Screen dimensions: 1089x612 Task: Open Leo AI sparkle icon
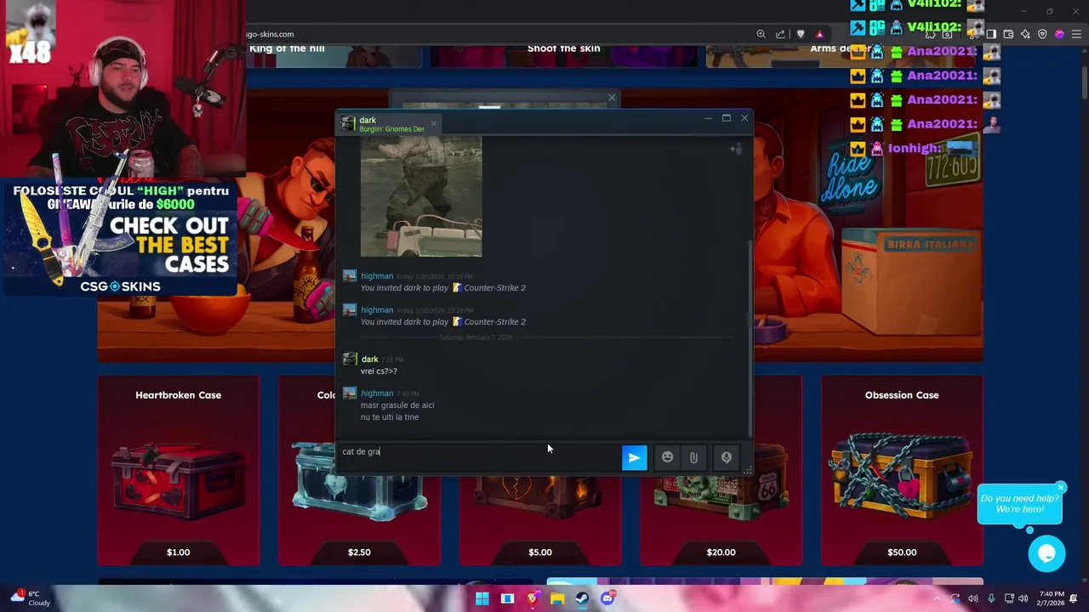(1025, 34)
